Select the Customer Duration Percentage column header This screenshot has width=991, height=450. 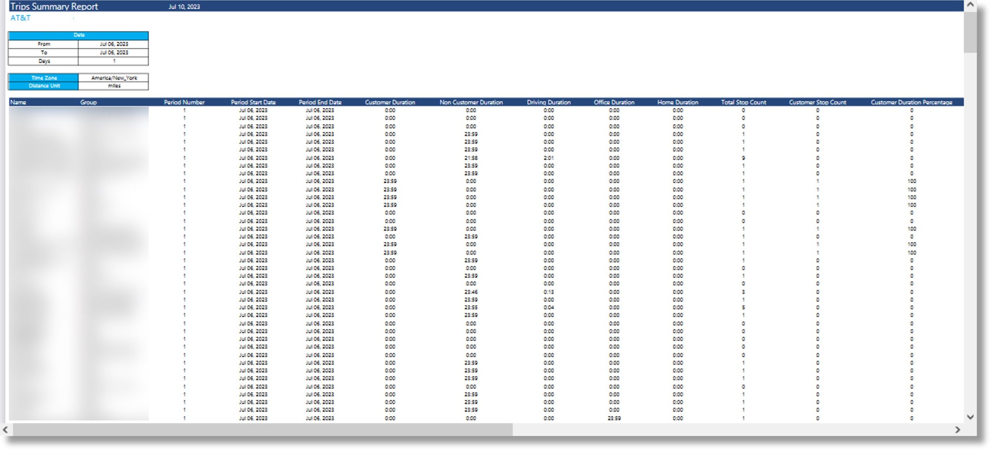911,102
